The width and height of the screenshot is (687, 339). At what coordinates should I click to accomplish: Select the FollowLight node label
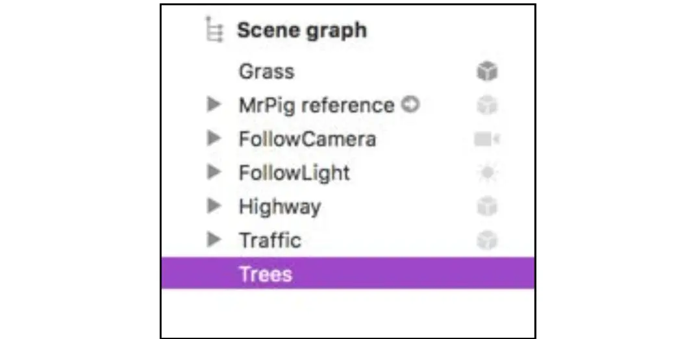[x=294, y=173]
